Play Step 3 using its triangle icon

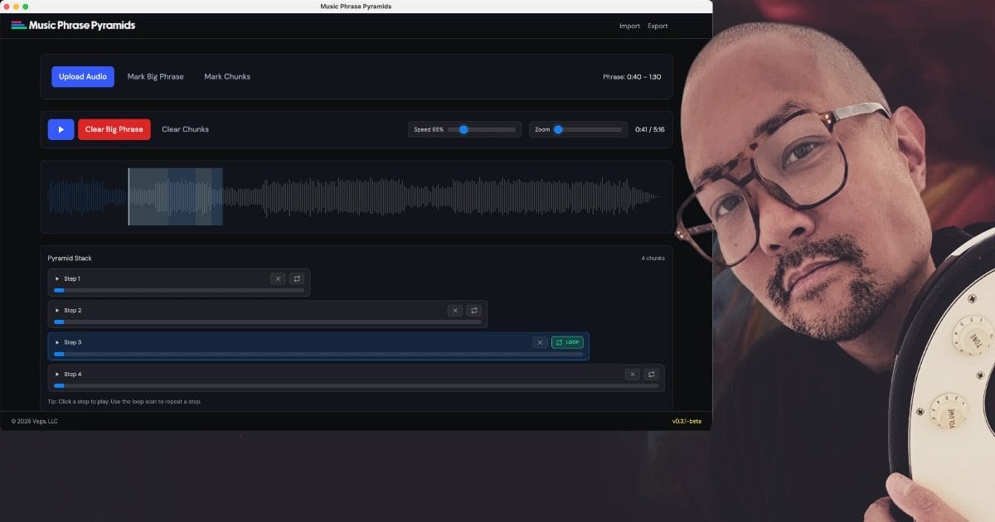pyautogui.click(x=57, y=342)
